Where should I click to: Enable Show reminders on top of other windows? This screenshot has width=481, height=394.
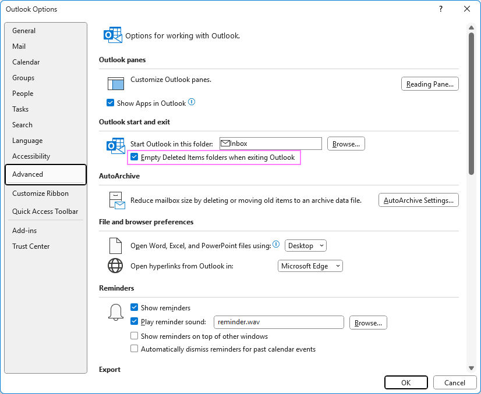(134, 336)
